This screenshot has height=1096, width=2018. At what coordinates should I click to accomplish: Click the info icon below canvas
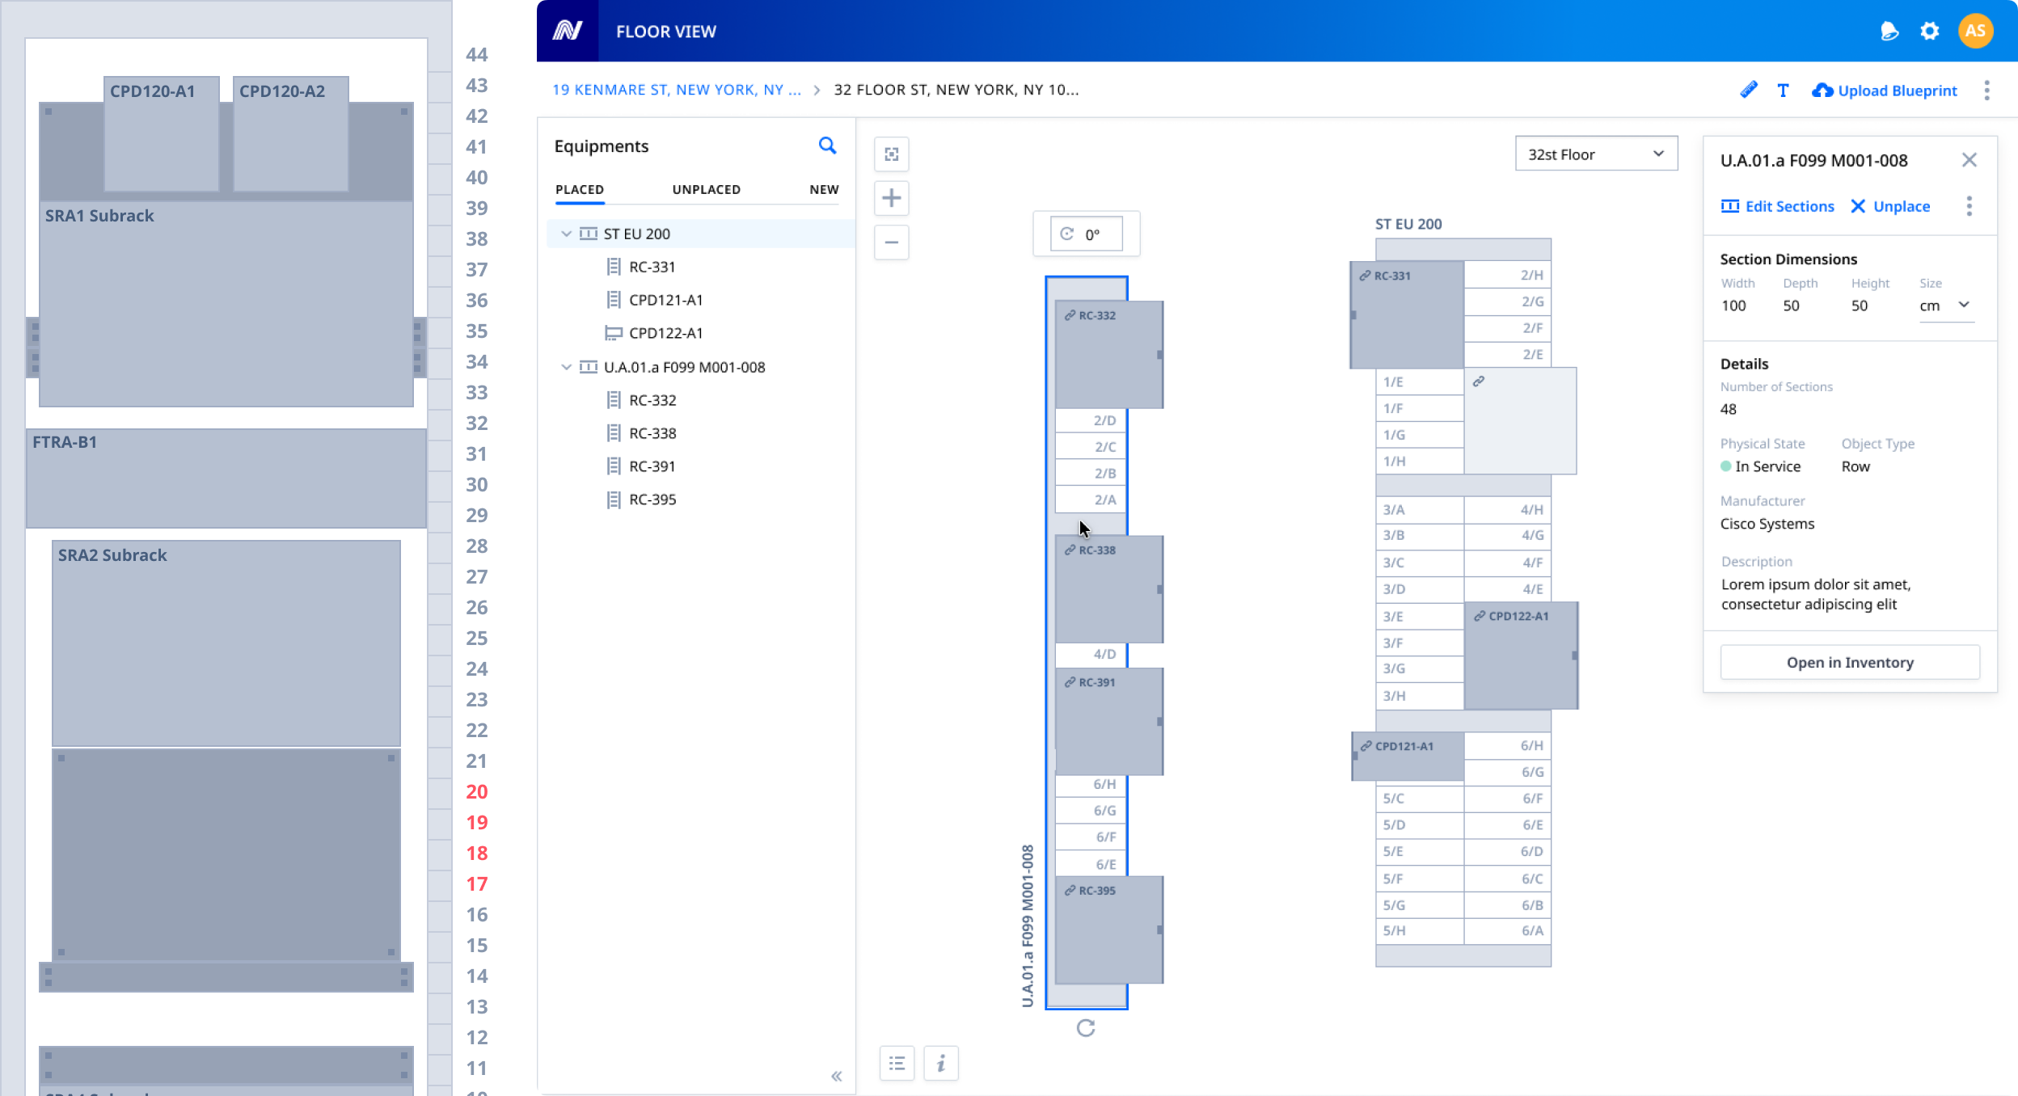pyautogui.click(x=941, y=1063)
